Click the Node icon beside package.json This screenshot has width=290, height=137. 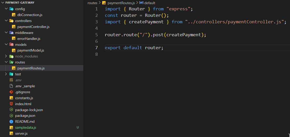(x=11, y=116)
